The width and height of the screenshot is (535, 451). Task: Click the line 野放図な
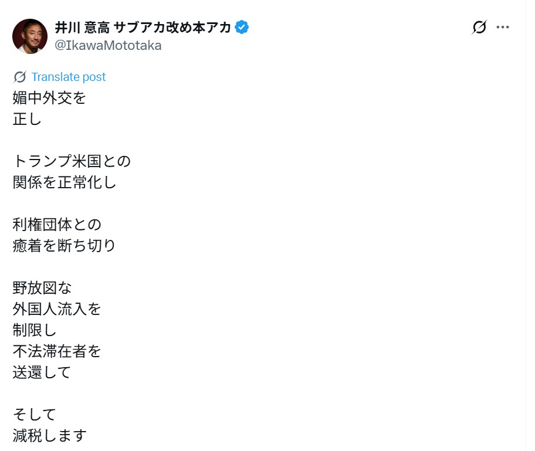pos(42,288)
